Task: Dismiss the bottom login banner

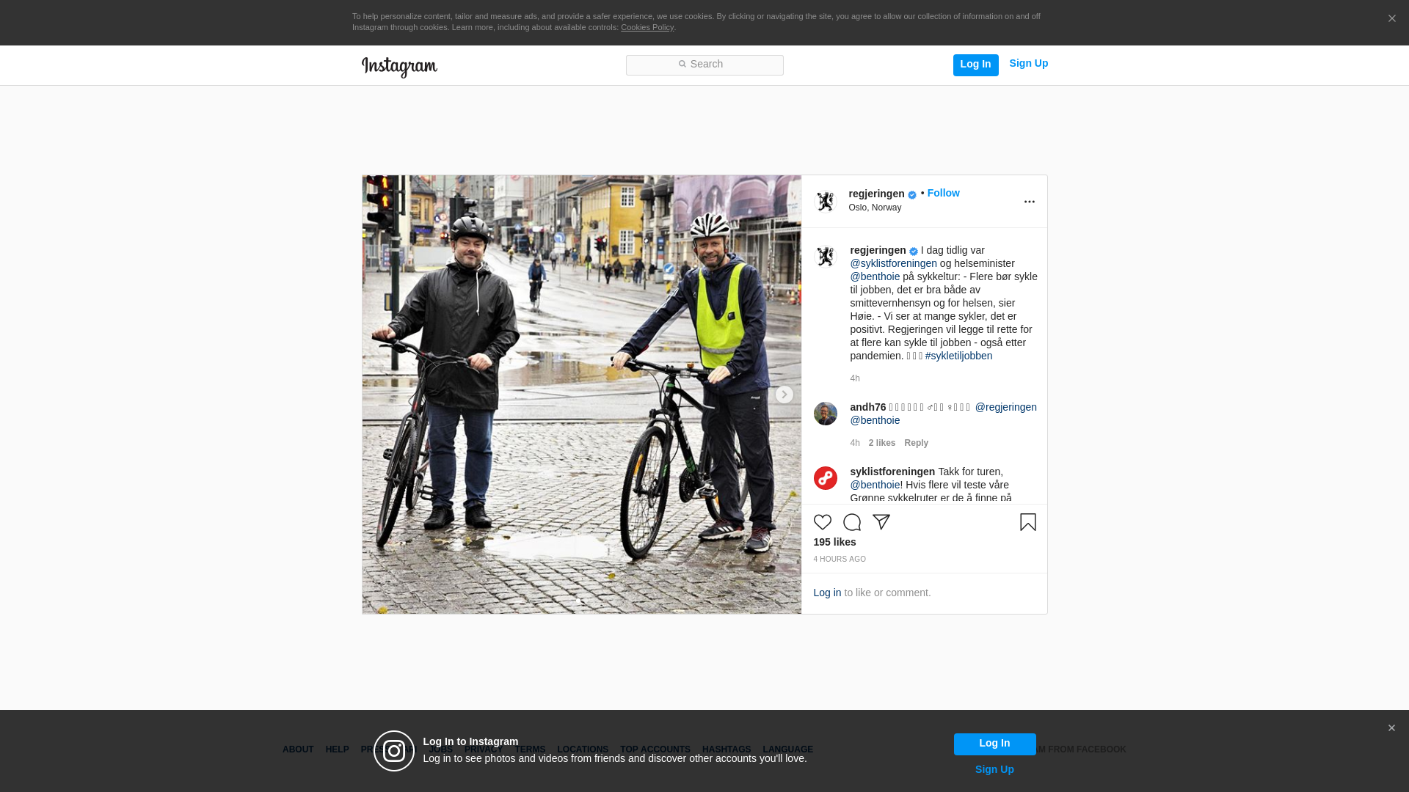Action: 1391,728
